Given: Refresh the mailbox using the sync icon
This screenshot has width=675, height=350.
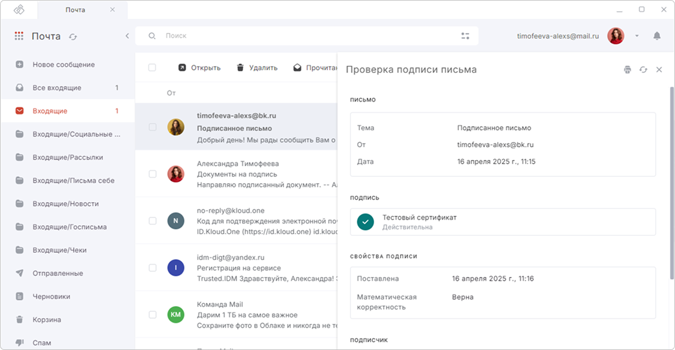Looking at the screenshot, I should [73, 37].
